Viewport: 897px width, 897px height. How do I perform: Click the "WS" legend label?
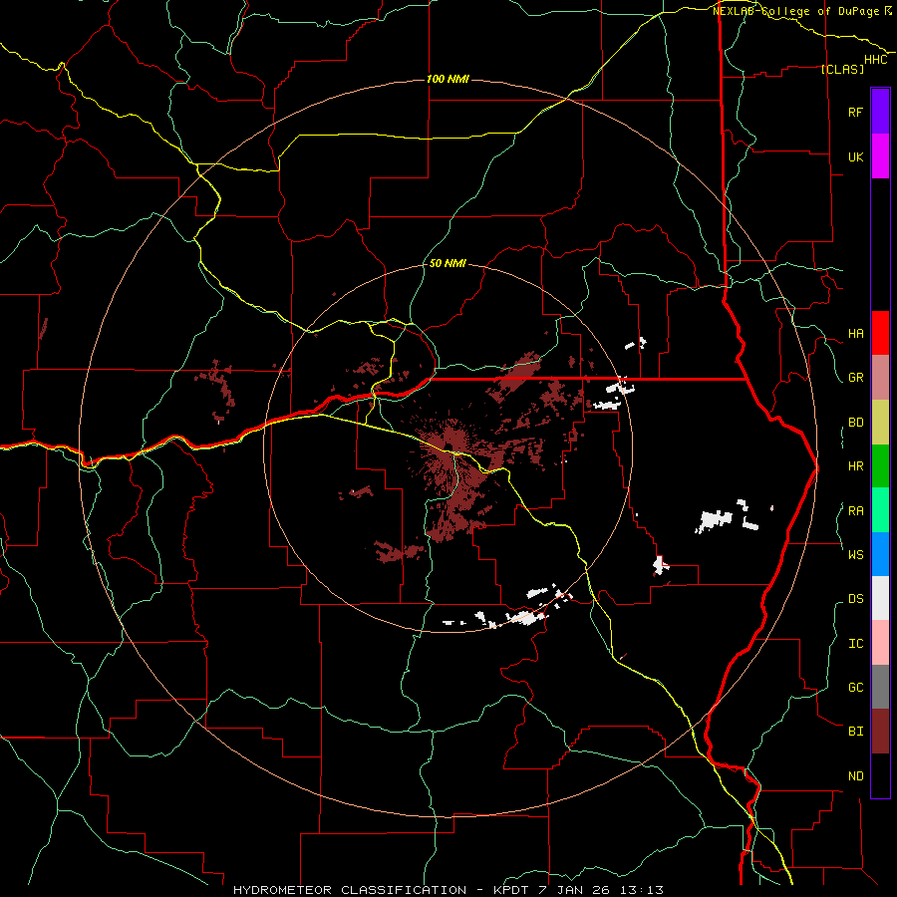[x=855, y=554]
